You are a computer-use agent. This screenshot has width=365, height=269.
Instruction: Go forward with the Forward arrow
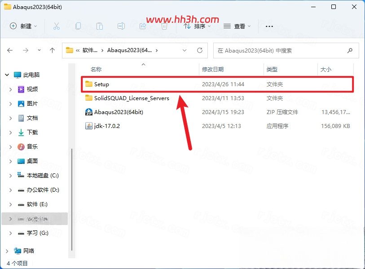[x=26, y=50]
